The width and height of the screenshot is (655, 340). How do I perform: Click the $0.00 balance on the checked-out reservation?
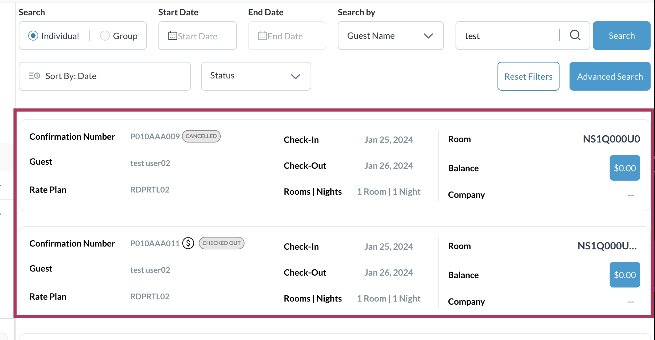click(625, 275)
